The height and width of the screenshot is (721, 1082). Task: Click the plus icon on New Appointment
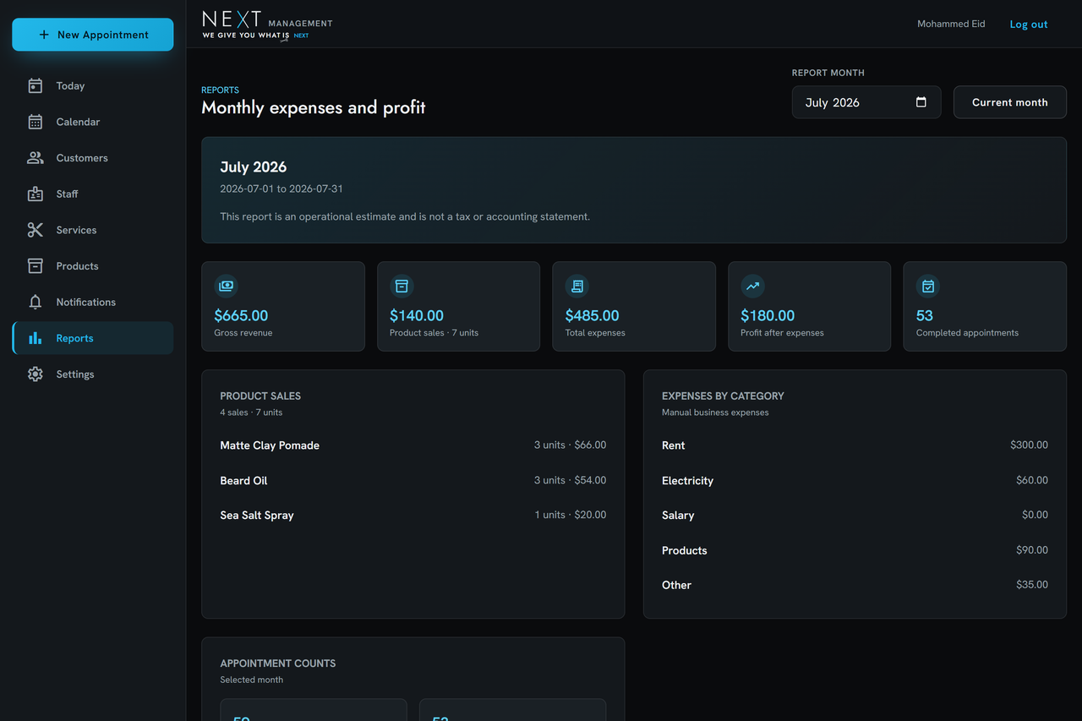coord(44,35)
